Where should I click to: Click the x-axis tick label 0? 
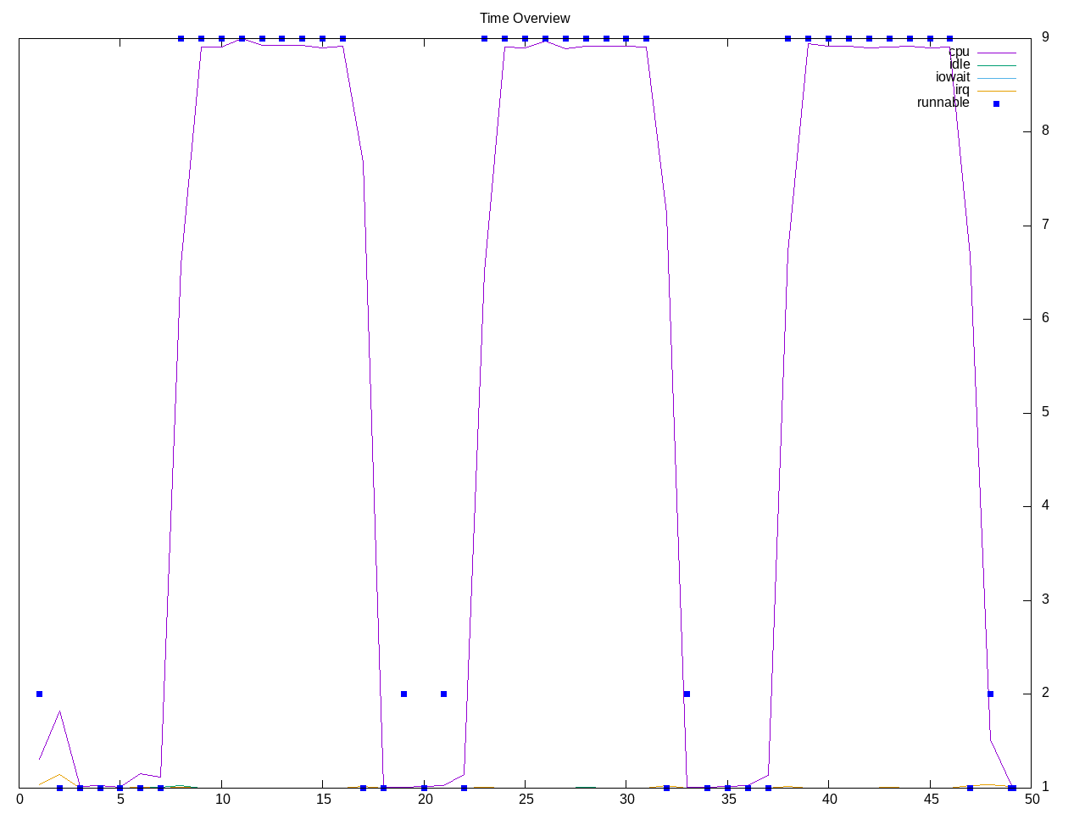pyautogui.click(x=19, y=799)
